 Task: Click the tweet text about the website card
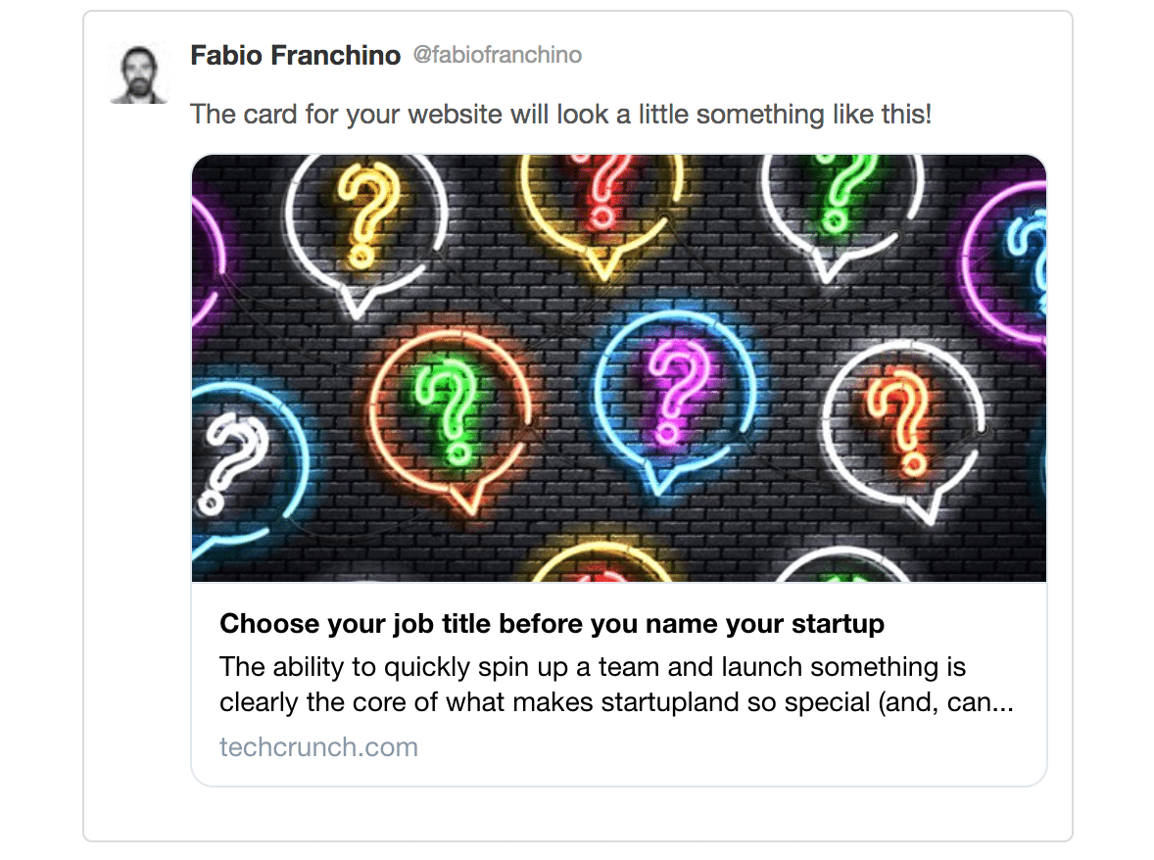point(560,114)
